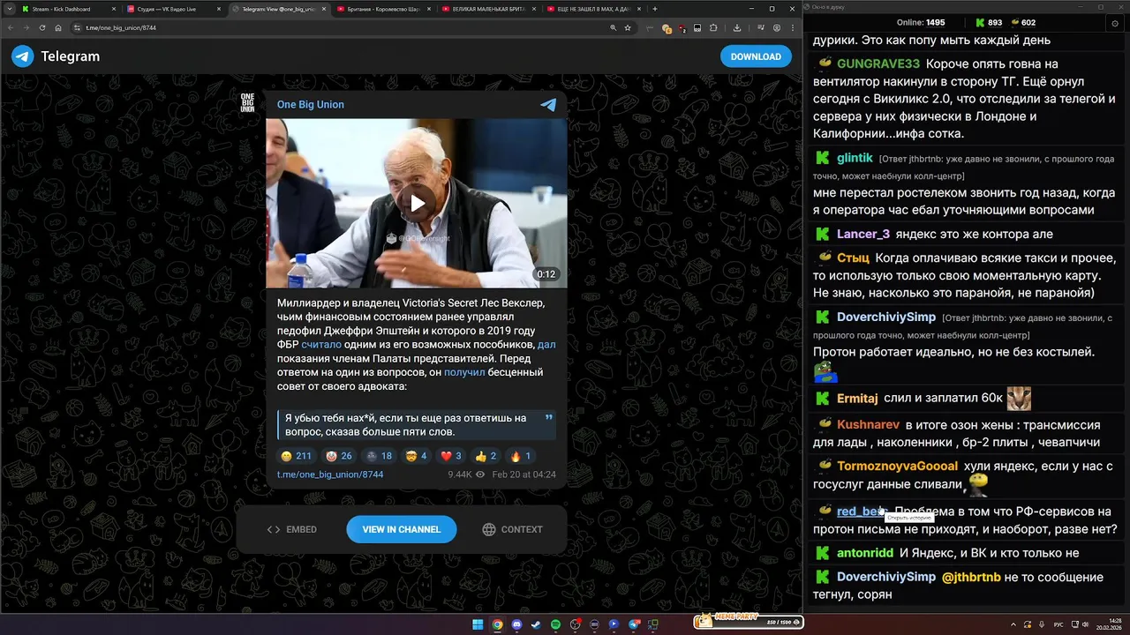Open the 'получил' hyperlink in the post
Image resolution: width=1130 pixels, height=635 pixels.
[x=464, y=373]
